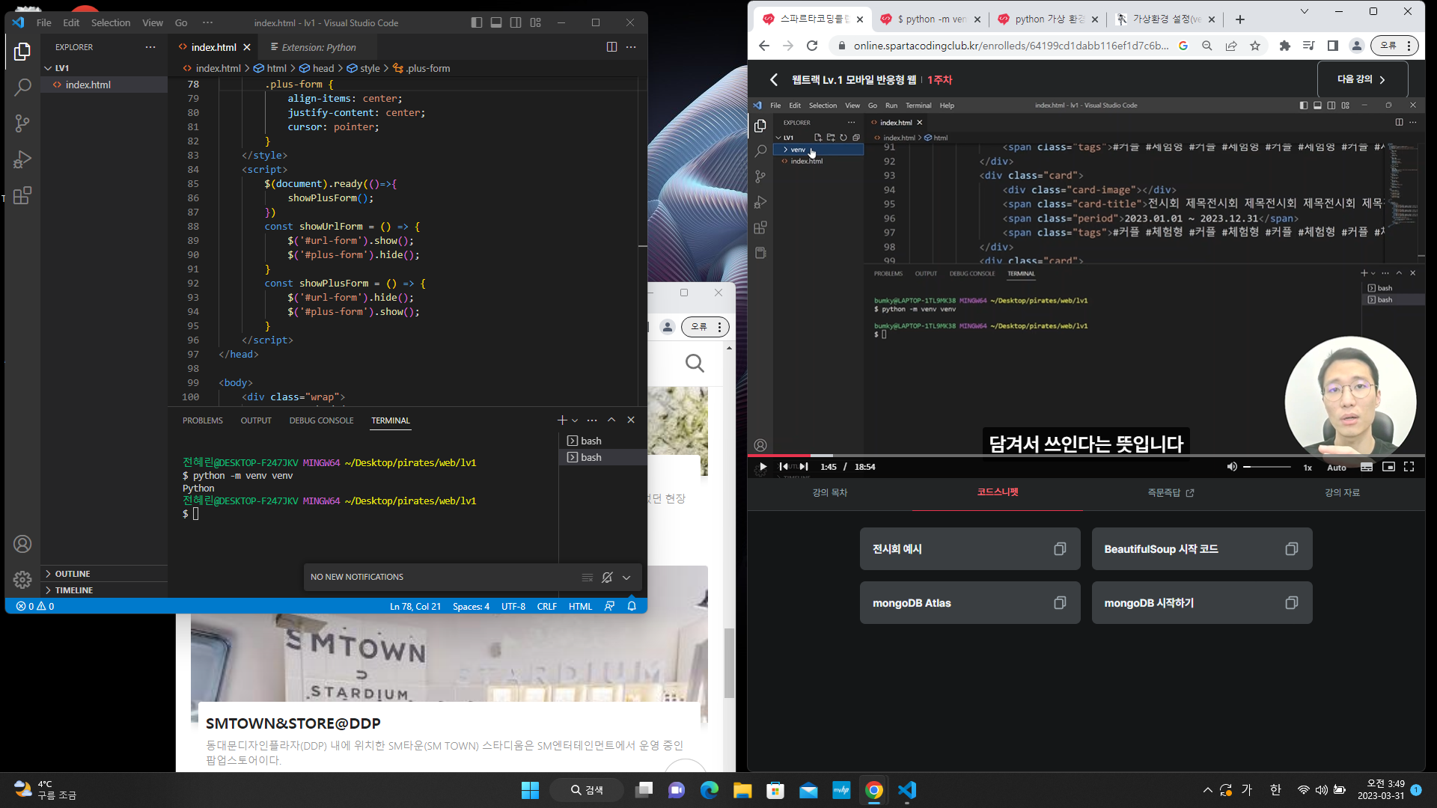Viewport: 1437px width, 808px height.
Task: Open the Selection menu in VS Code
Action: click(x=111, y=23)
